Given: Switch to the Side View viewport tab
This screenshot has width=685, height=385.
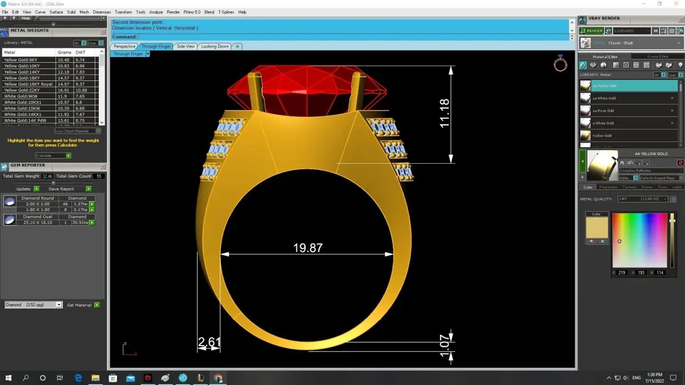Looking at the screenshot, I should pos(186,46).
